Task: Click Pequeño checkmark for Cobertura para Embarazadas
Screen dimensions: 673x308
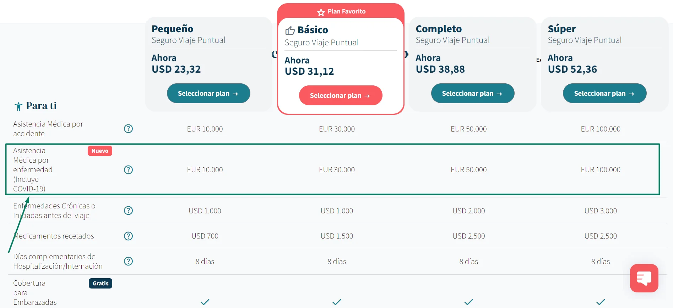Action: [x=205, y=302]
